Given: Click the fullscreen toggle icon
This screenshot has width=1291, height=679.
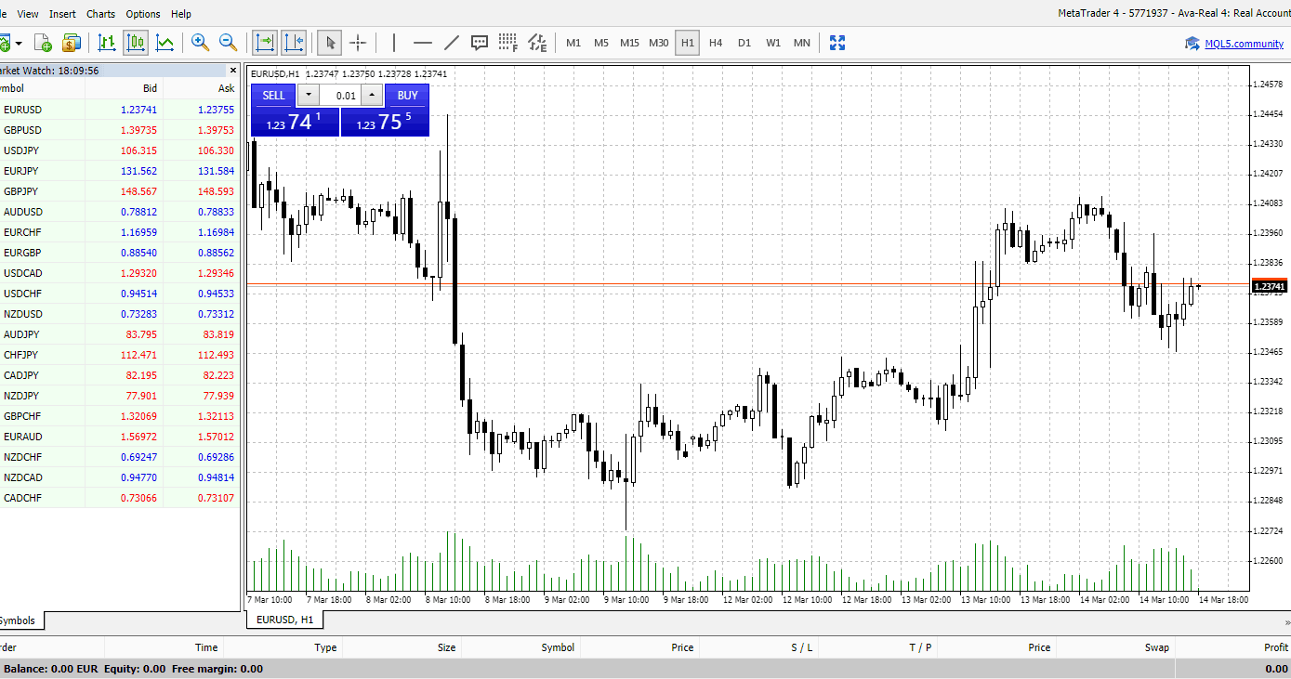Looking at the screenshot, I should 837,43.
